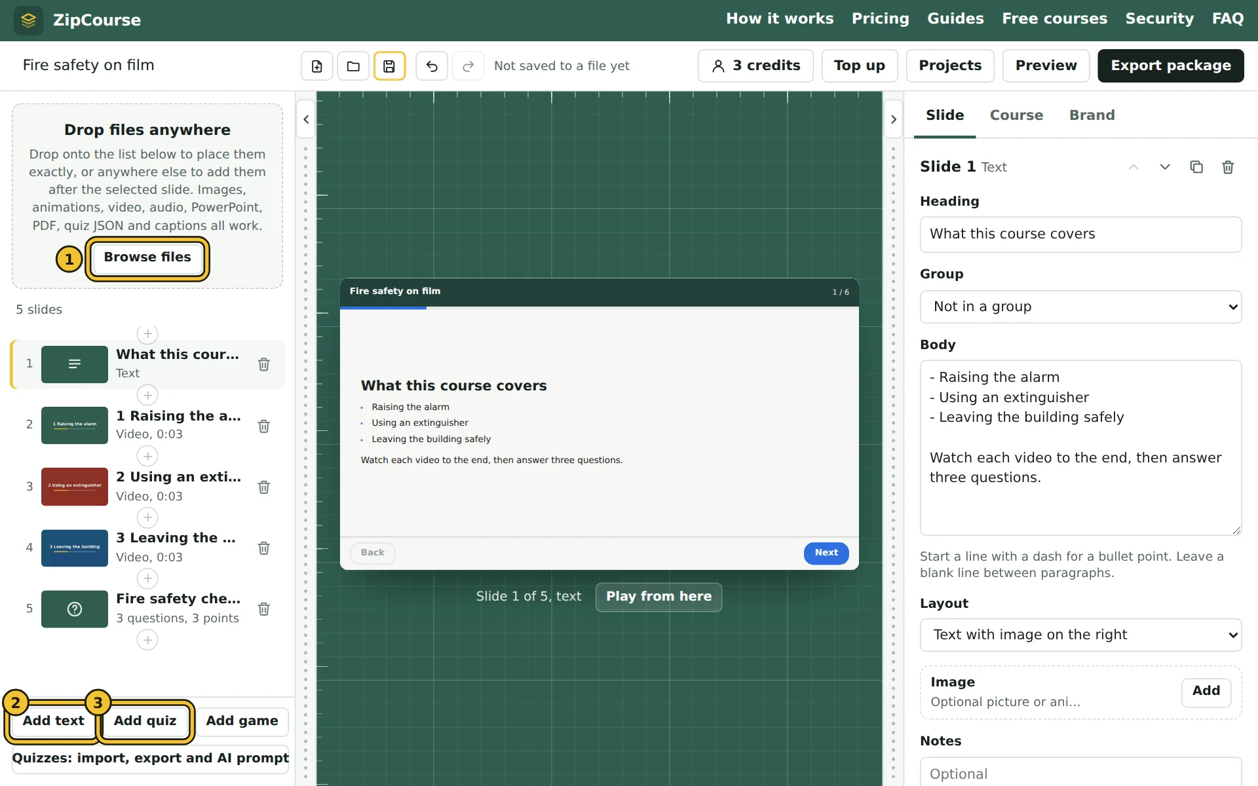Select the Slide tab
Viewport: 1258px width, 786px height.
945,115
